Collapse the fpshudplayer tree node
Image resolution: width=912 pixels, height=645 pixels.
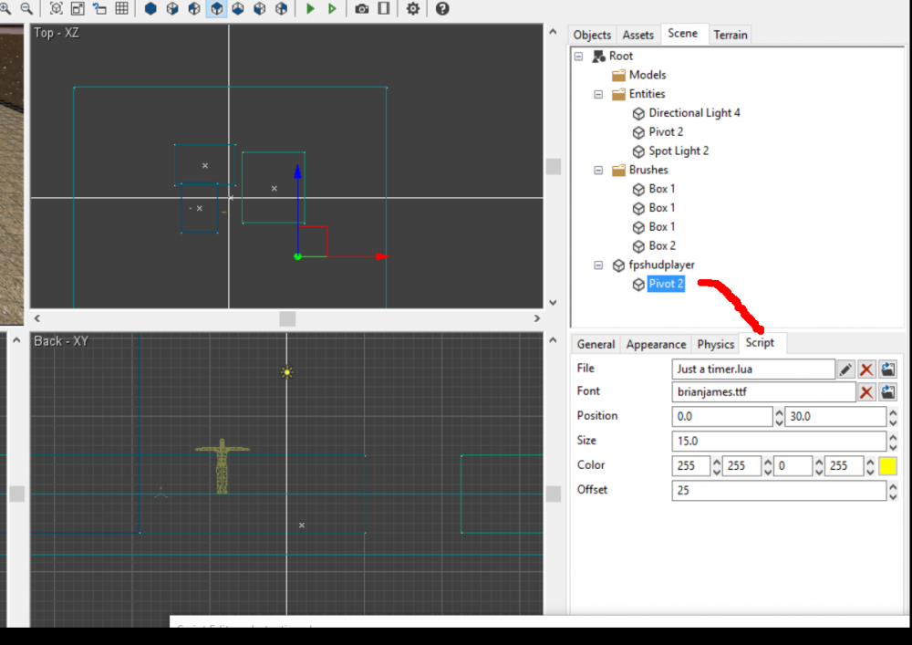[x=598, y=265]
